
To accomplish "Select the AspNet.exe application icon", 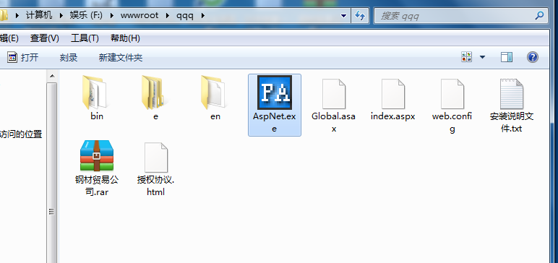I will (275, 92).
